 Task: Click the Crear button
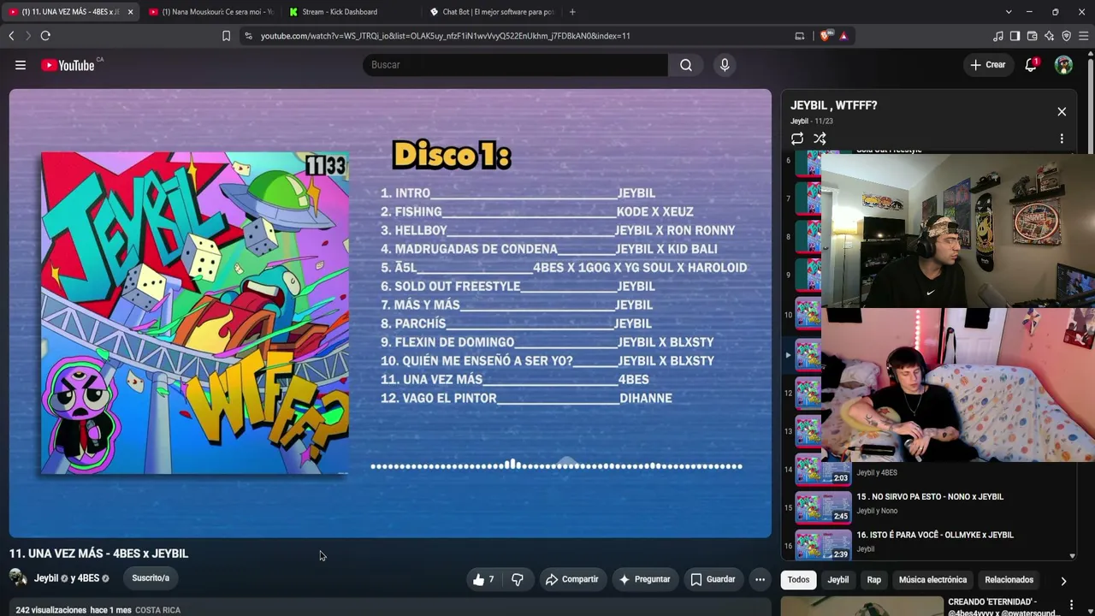point(988,65)
